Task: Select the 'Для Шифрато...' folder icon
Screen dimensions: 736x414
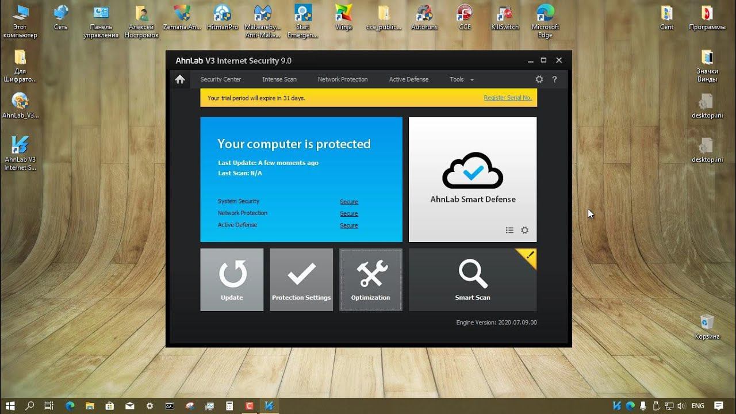Action: pyautogui.click(x=20, y=66)
